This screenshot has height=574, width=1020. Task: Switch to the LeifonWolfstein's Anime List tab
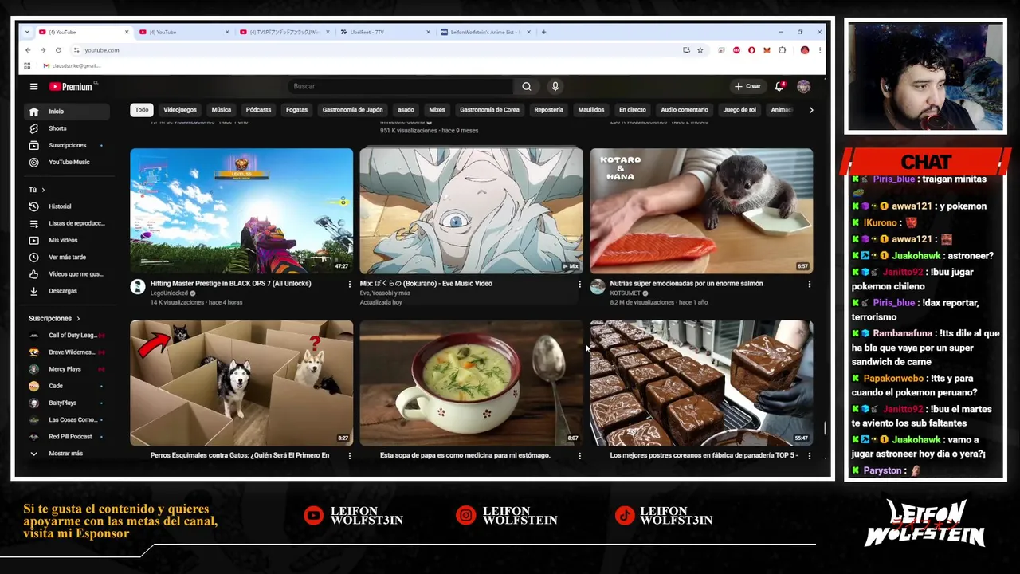(484, 32)
